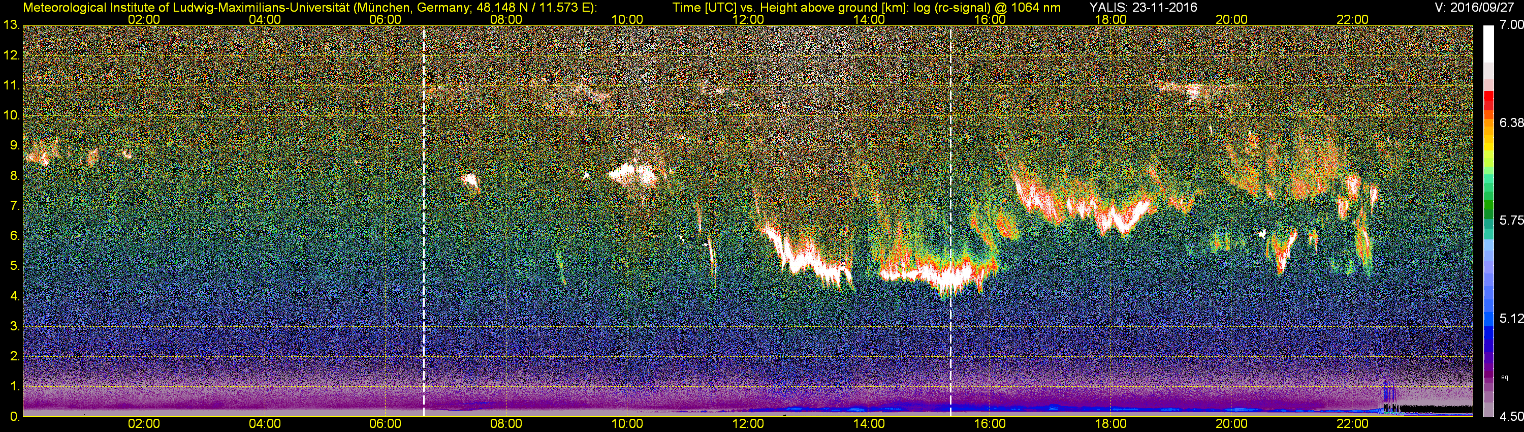This screenshot has height=432, width=1524.
Task: Click the 12:00 label on the bottom time axis
Action: tap(748, 424)
